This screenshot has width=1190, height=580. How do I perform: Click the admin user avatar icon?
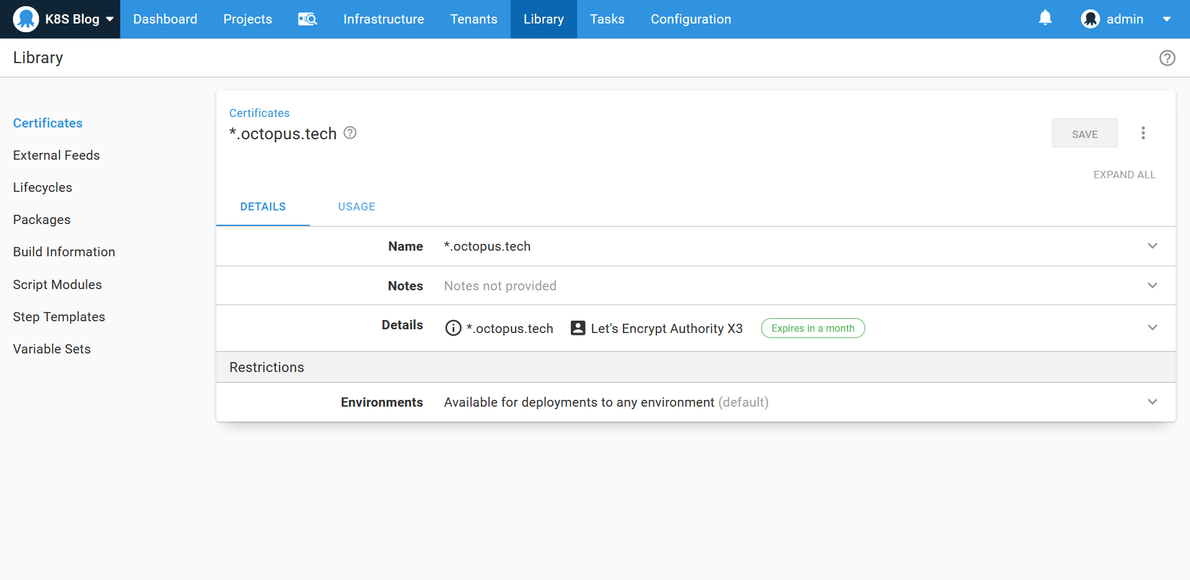tap(1090, 19)
